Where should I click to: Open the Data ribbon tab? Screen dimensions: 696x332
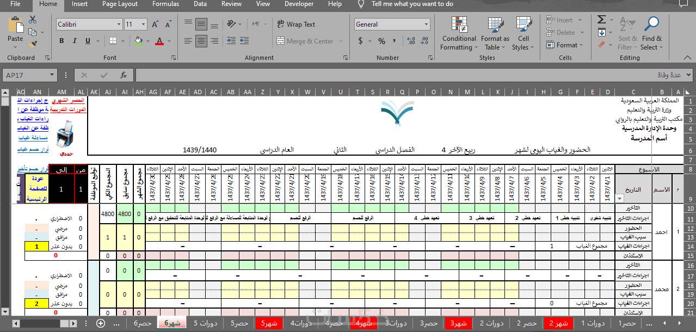tap(200, 4)
